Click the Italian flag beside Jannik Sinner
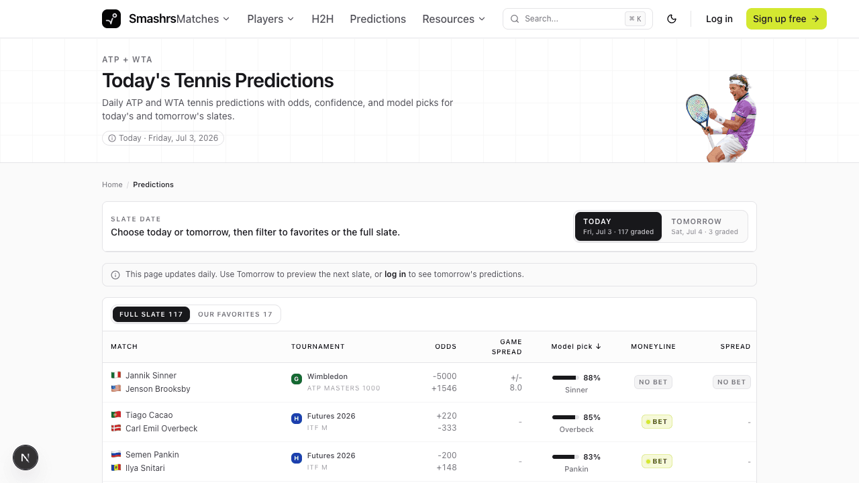Viewport: 859px width, 483px height. coord(116,375)
